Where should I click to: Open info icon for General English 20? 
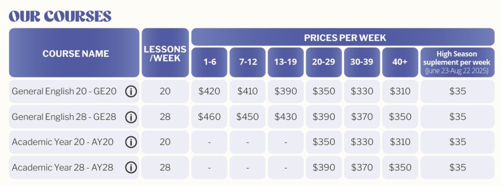coord(130,92)
